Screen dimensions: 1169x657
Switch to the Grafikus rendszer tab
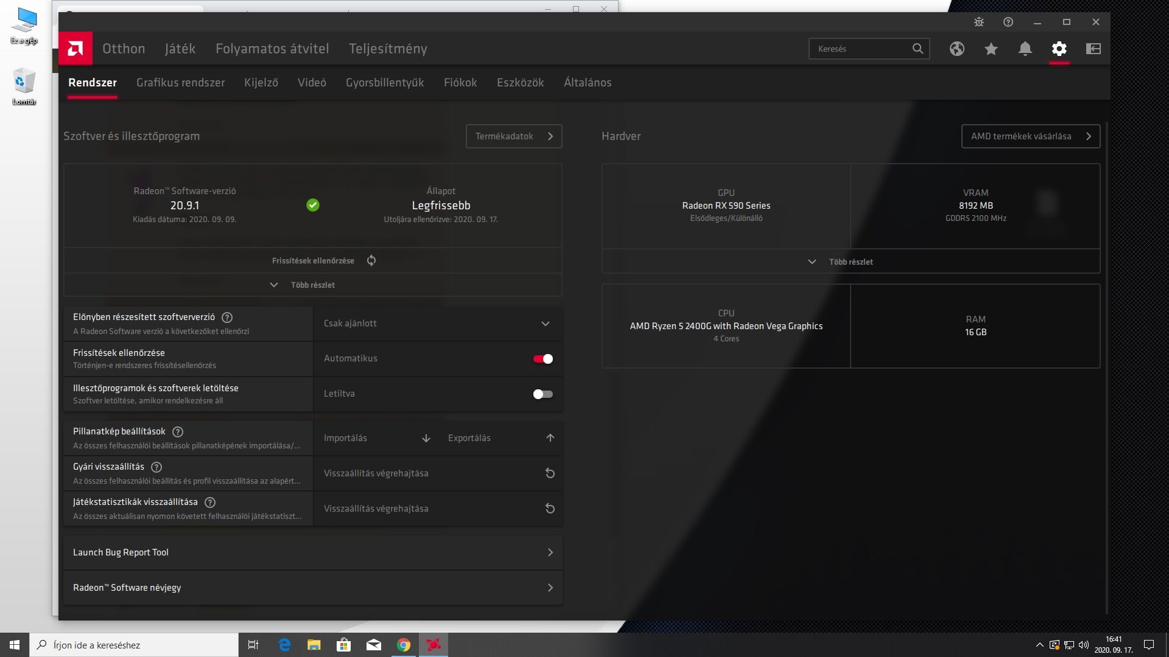coord(180,83)
